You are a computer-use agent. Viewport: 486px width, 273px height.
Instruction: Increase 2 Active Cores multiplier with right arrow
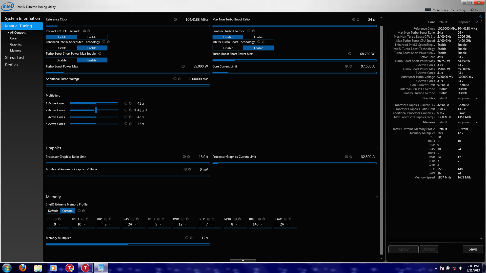click(x=146, y=110)
